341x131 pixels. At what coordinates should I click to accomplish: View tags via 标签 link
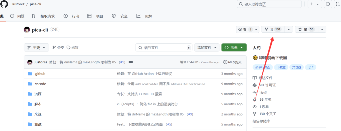coord(72,48)
